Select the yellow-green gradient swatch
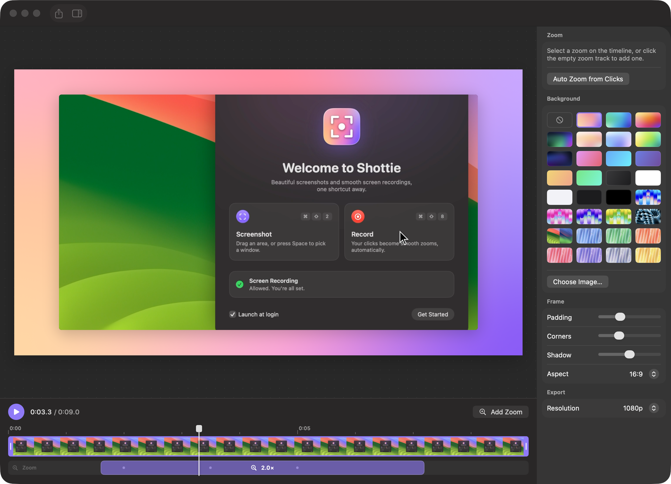The width and height of the screenshot is (671, 484). pyautogui.click(x=648, y=139)
